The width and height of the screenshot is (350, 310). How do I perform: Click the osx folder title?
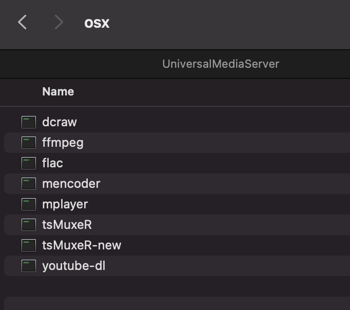tap(97, 23)
